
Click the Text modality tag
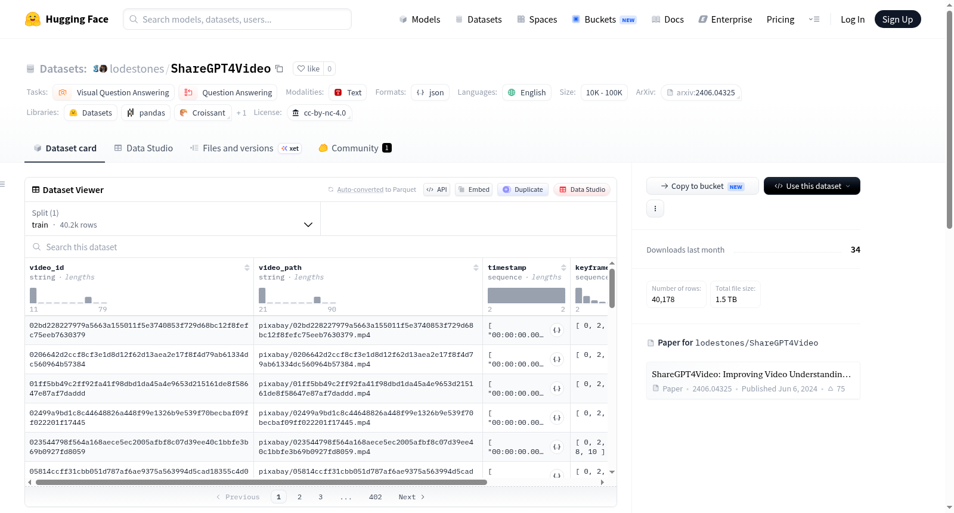[348, 92]
